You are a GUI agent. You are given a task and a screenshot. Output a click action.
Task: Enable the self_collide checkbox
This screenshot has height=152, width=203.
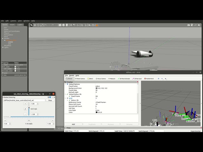(15, 69)
